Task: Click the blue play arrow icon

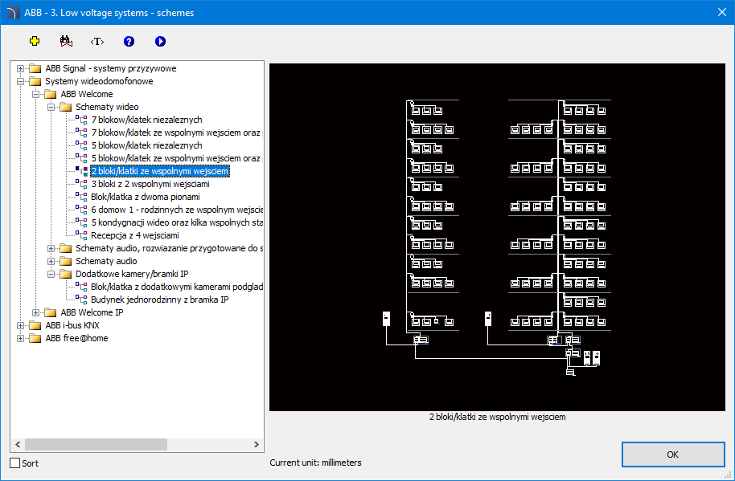Action: (x=160, y=41)
